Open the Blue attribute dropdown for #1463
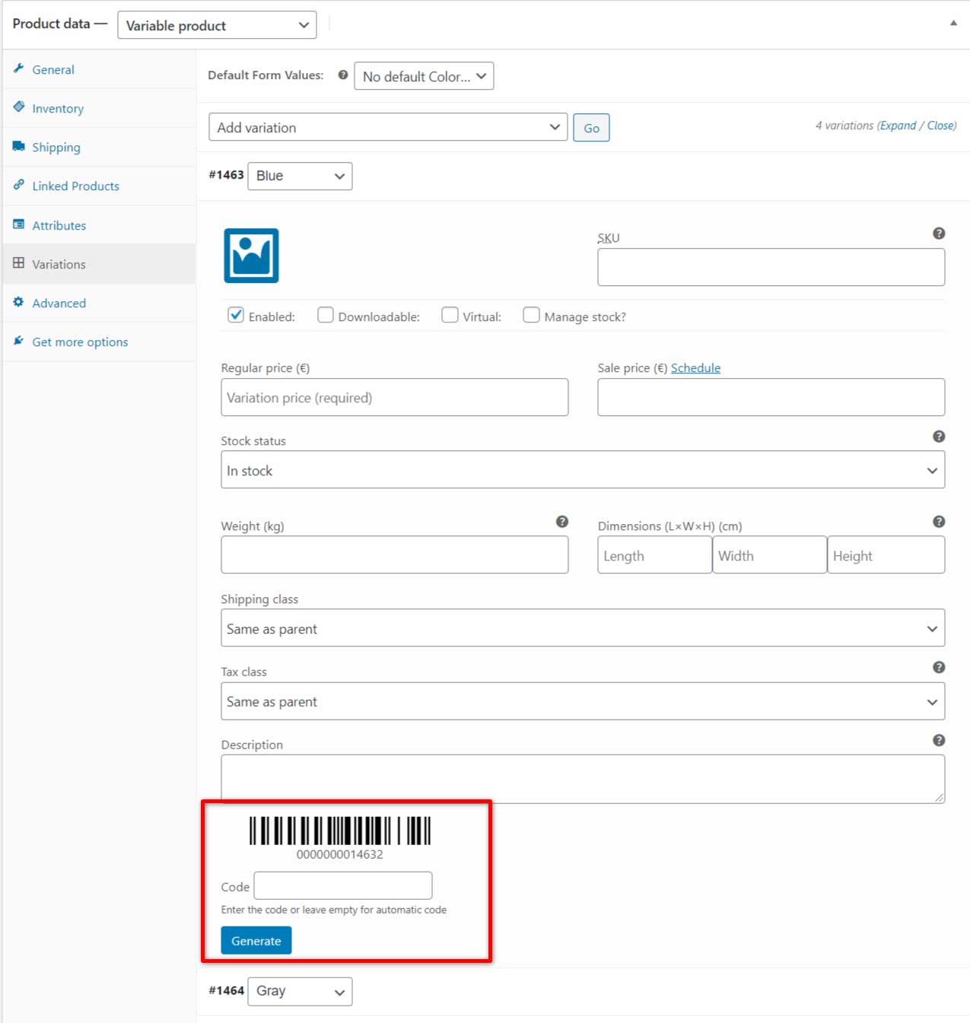Image resolution: width=970 pixels, height=1023 pixels. (300, 176)
